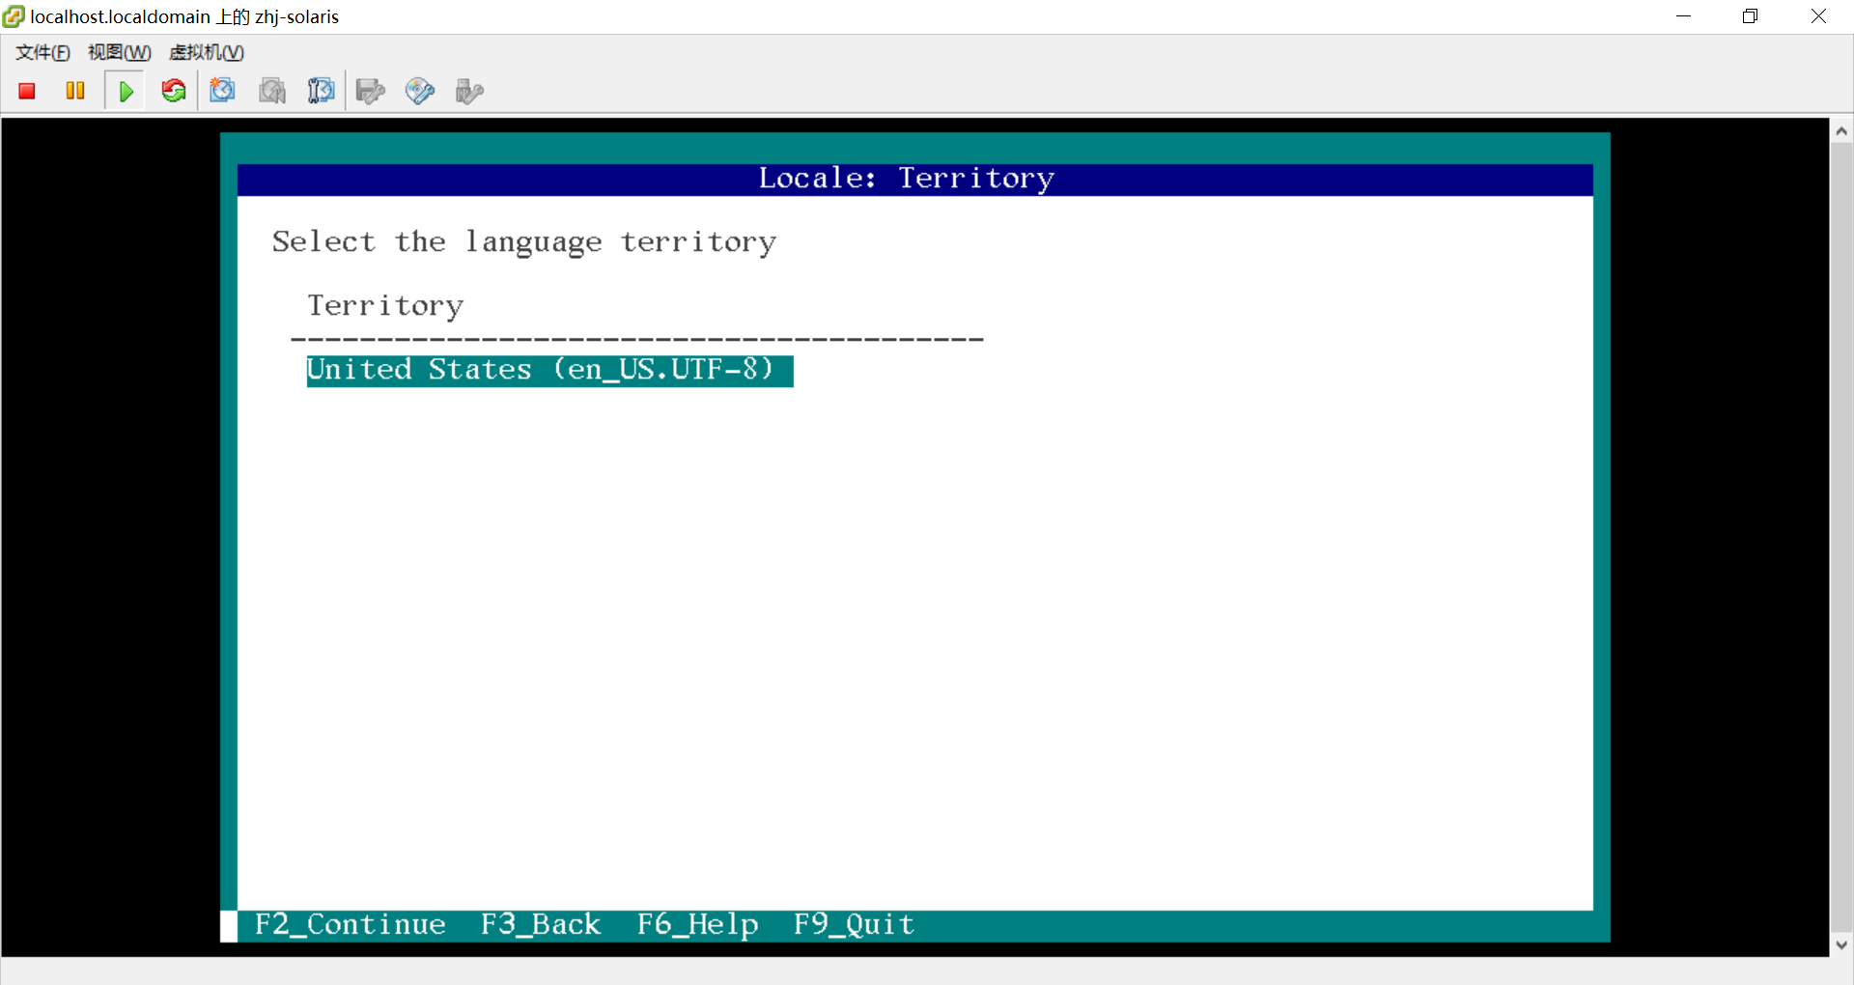Screen dimensions: 1854x985
Task: Pause the virtual machine with suspend icon
Action: [x=75, y=91]
